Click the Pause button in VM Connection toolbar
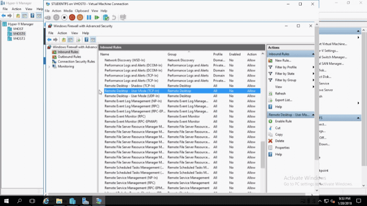Viewport: 367px width, 206px height. (89, 17)
